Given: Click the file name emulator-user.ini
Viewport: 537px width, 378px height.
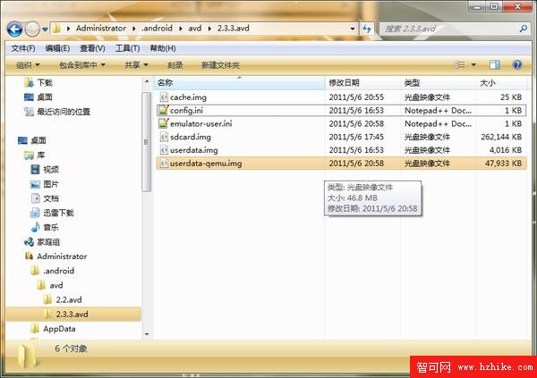Looking at the screenshot, I should pos(201,124).
